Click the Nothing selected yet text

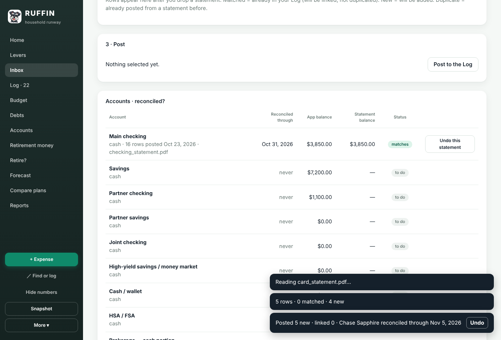pos(132,64)
